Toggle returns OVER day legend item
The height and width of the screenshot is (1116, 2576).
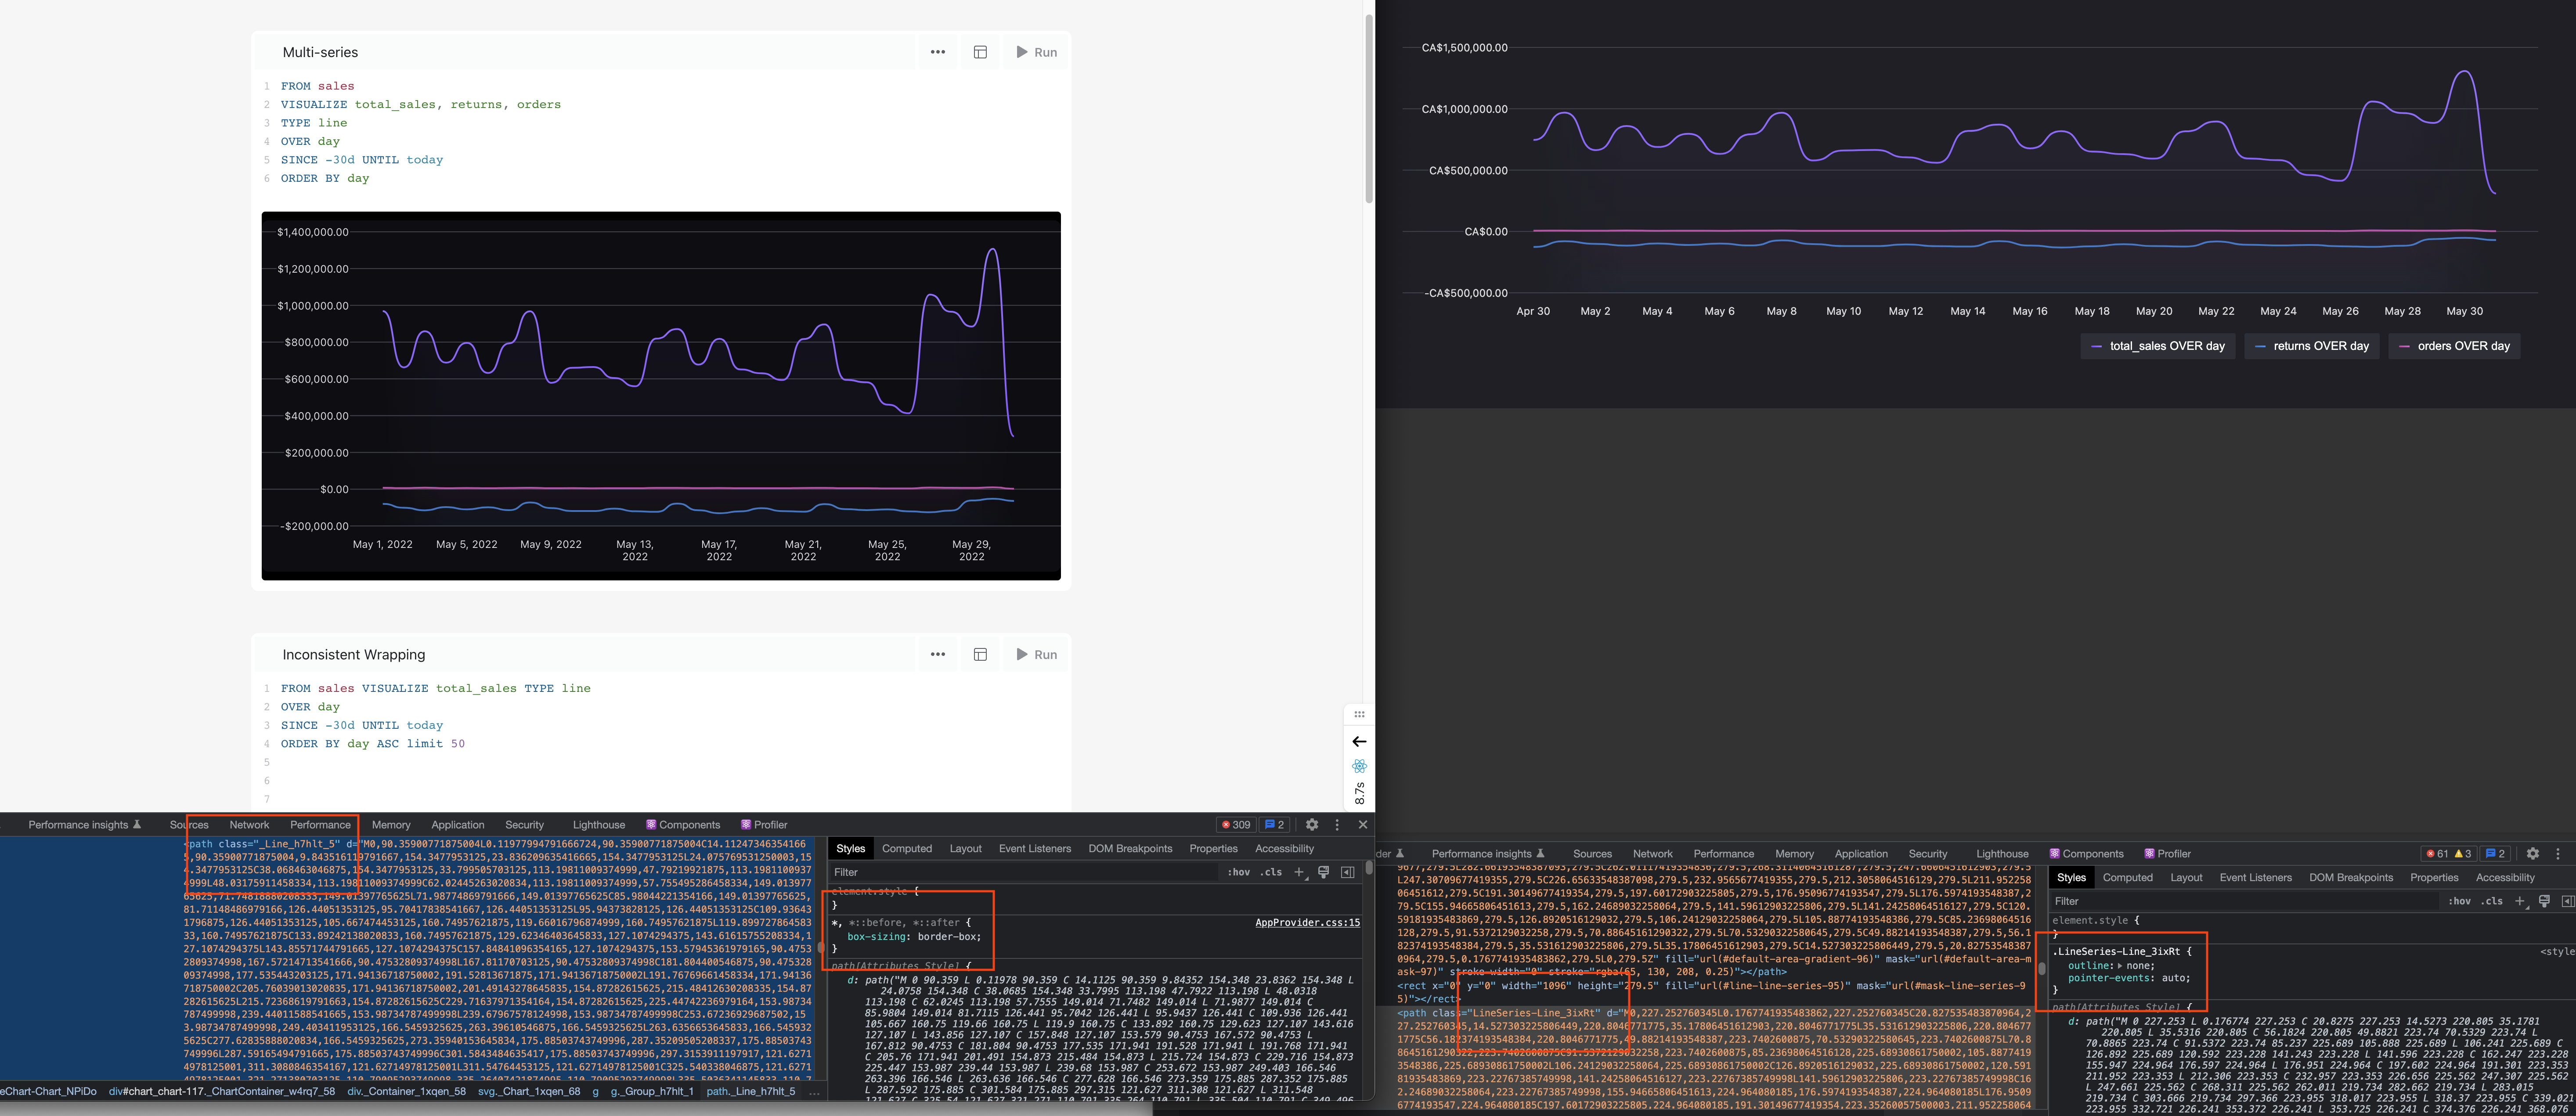[2311, 346]
